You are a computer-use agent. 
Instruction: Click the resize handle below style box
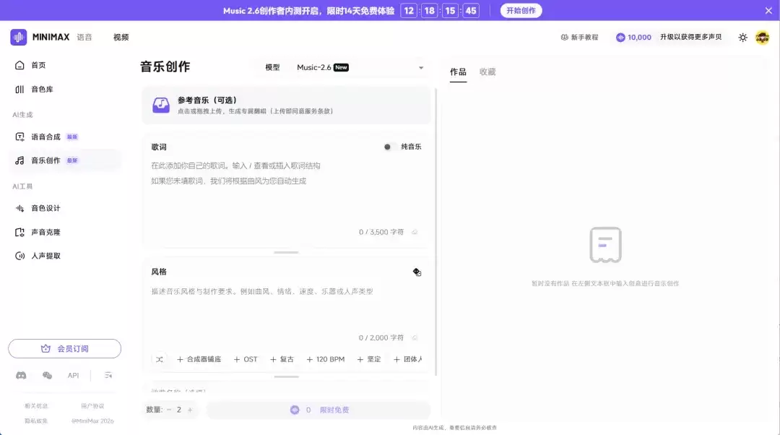[286, 376]
